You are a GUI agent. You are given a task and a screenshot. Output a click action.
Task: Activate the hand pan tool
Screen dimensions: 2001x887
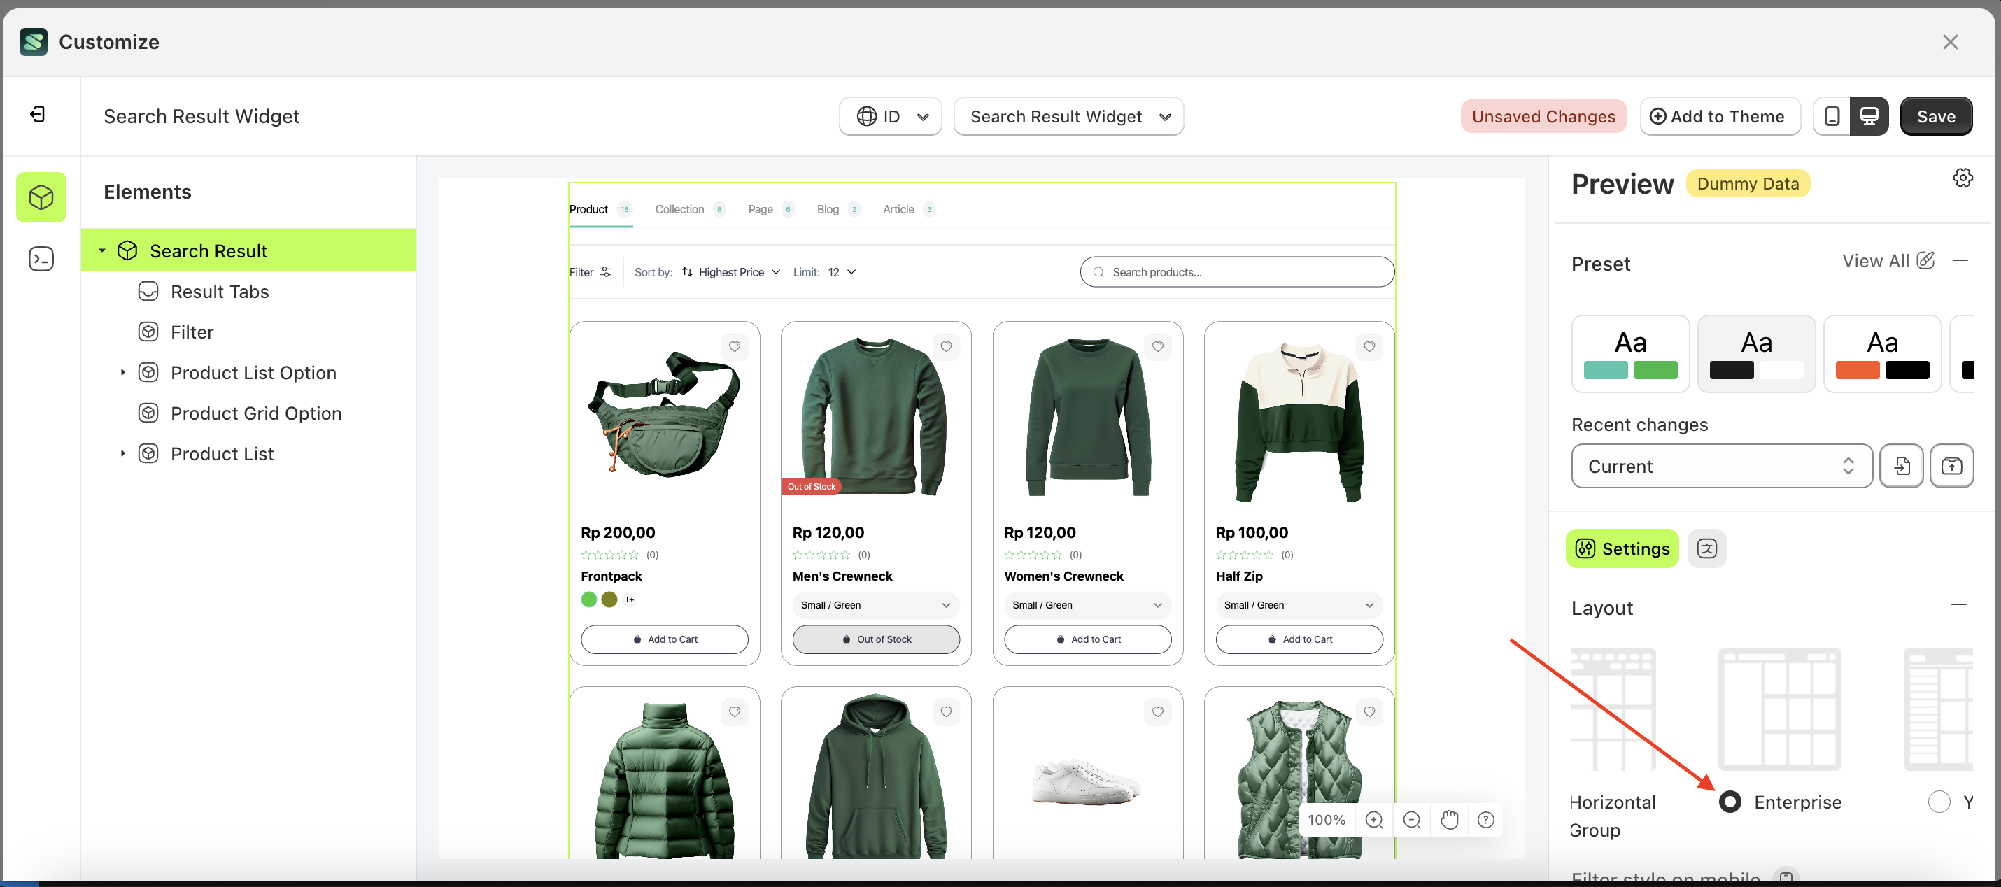1449,821
